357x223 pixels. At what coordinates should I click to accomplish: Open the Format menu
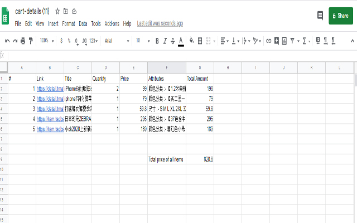click(x=69, y=23)
